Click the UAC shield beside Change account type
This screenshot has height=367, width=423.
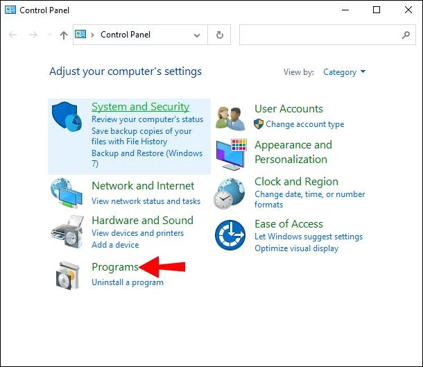pyautogui.click(x=259, y=124)
